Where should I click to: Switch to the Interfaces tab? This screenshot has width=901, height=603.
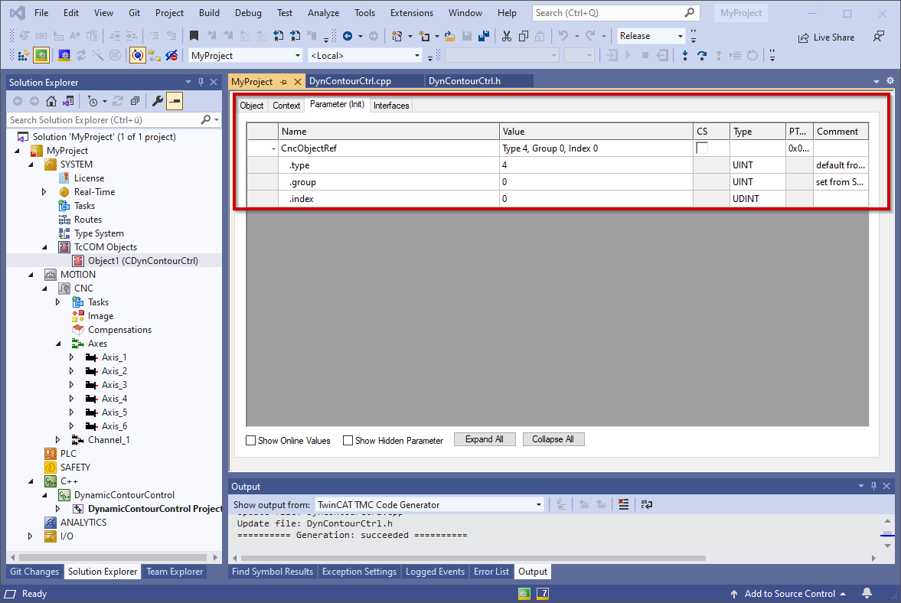coord(390,106)
